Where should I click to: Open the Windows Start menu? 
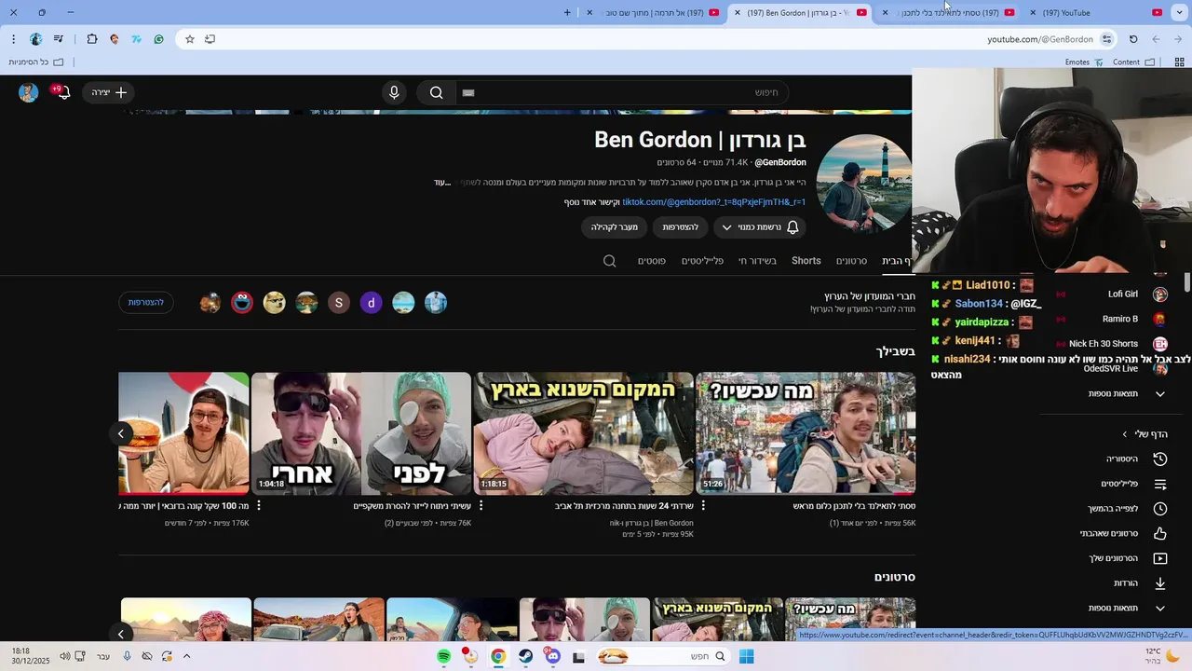click(746, 656)
